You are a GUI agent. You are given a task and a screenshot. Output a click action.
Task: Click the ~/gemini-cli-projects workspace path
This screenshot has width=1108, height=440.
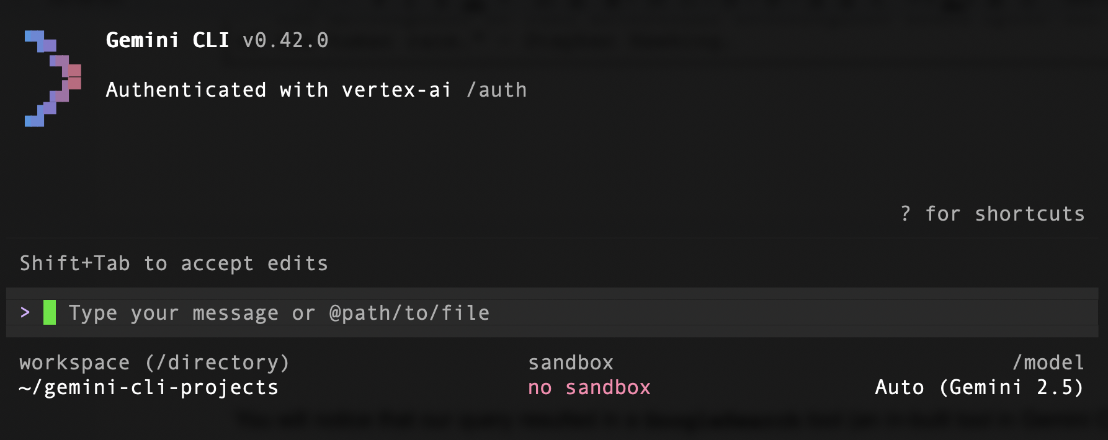click(149, 387)
